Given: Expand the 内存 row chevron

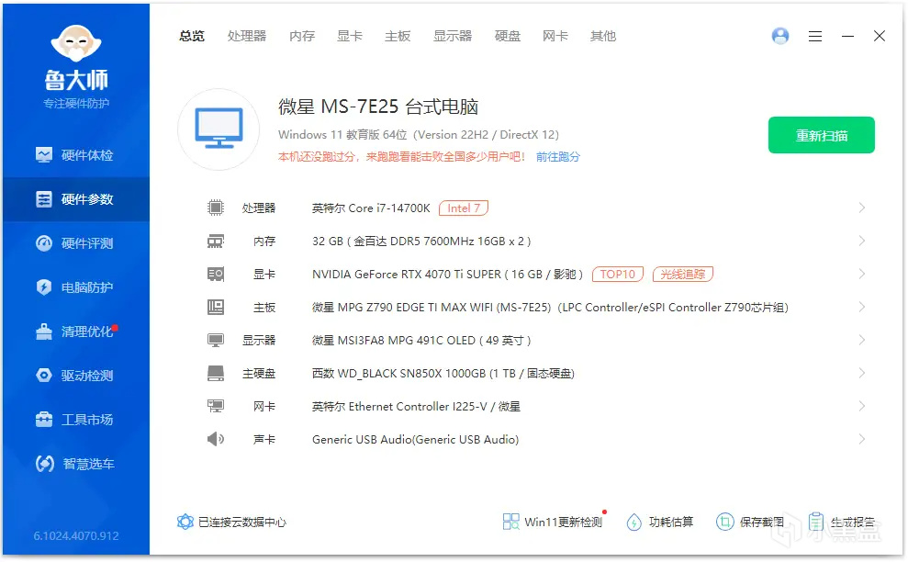Looking at the screenshot, I should pos(862,241).
